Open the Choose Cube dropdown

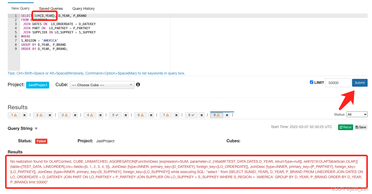[x=102, y=85]
